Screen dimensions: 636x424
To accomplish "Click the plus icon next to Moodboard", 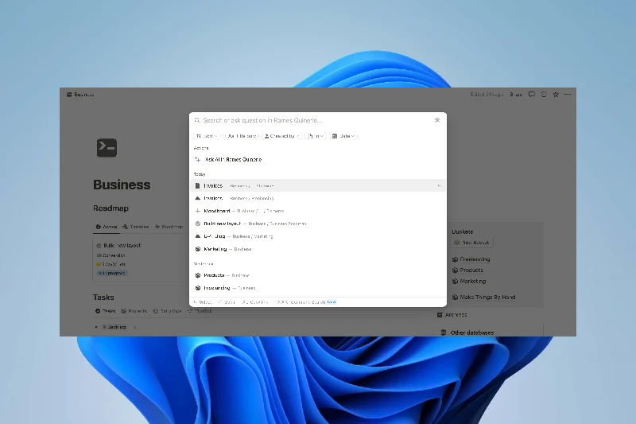I will coord(198,211).
